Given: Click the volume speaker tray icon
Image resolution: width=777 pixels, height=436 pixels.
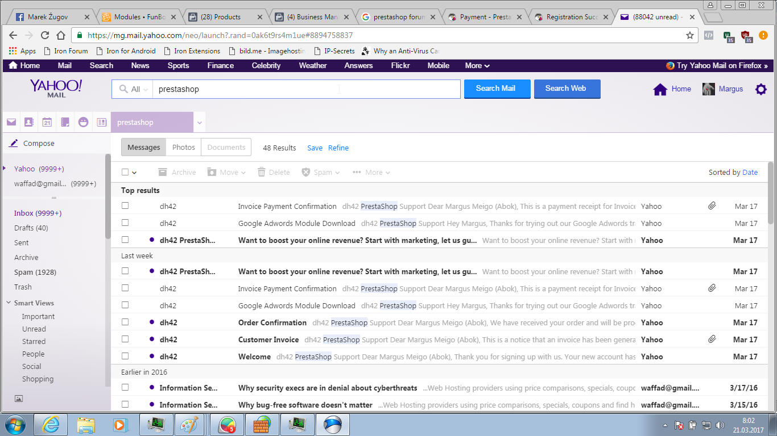Looking at the screenshot, I should [720, 425].
